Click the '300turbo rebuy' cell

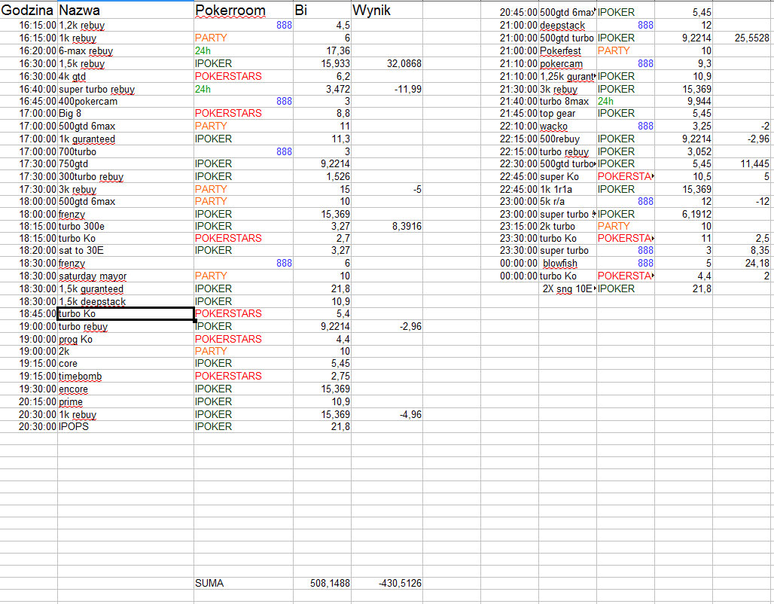(126, 177)
